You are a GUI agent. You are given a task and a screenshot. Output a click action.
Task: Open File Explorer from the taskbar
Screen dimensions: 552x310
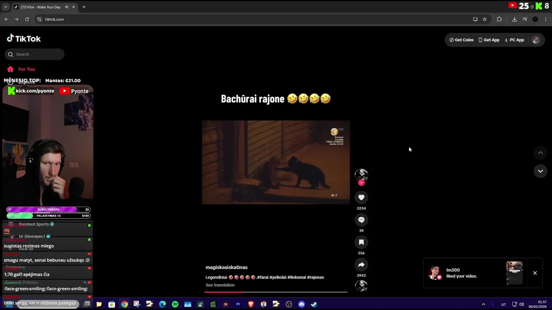pos(99,304)
